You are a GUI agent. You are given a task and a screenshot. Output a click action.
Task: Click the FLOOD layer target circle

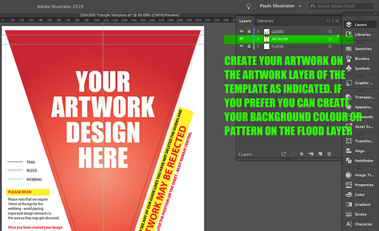coord(330,46)
